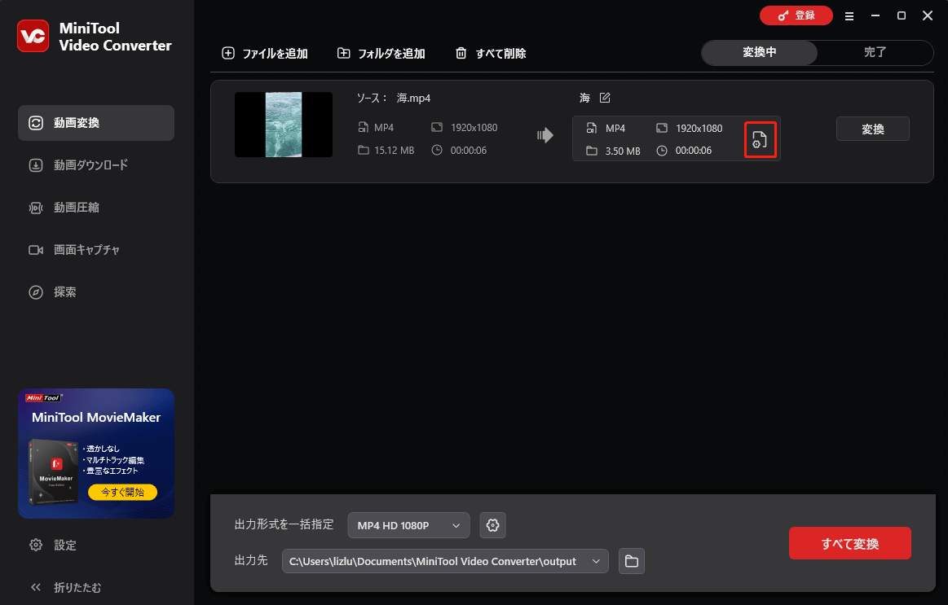Viewport: 948px width, 605px height.
Task: Click the output duration 00:00:06
Action: [694, 151]
